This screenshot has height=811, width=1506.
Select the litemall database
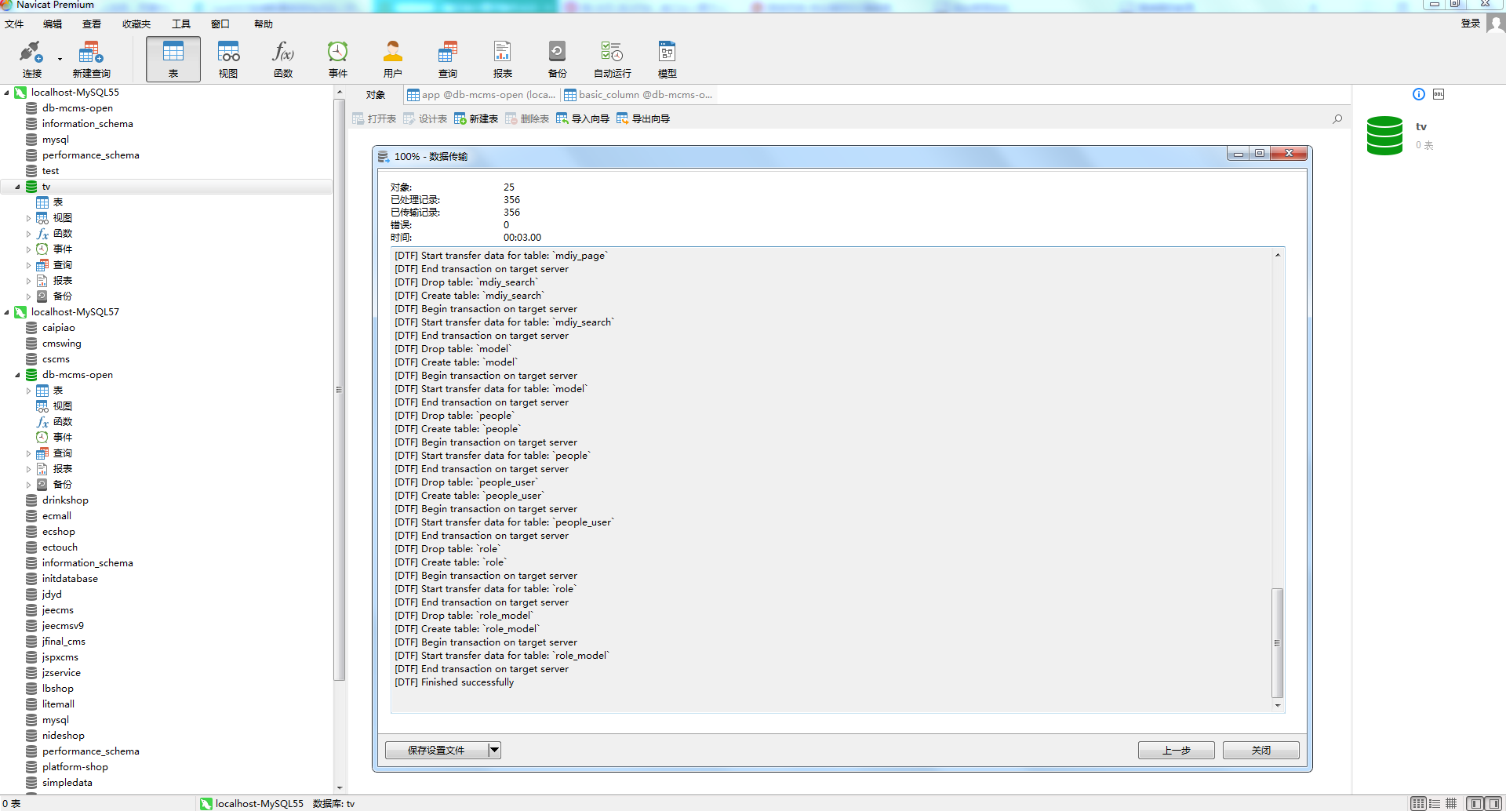(58, 704)
